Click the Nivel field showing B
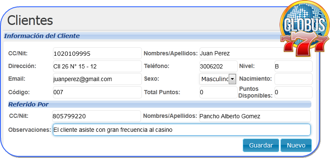This screenshot has height=158, width=330. [294, 66]
